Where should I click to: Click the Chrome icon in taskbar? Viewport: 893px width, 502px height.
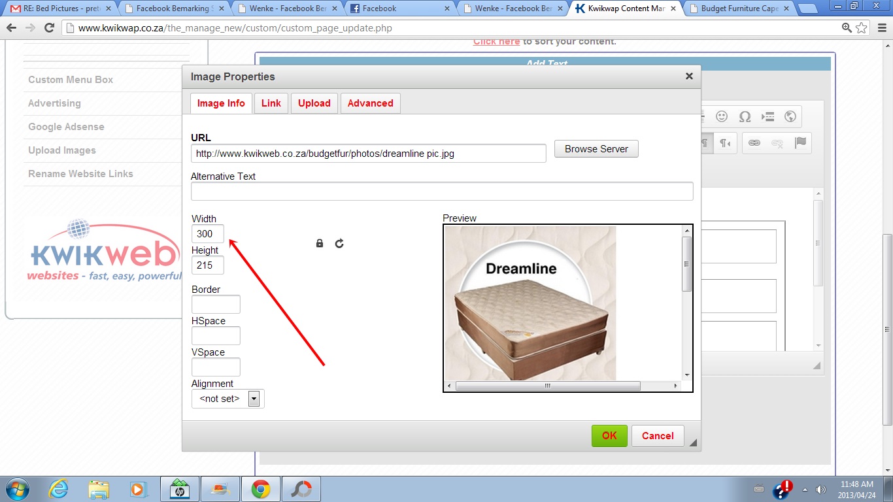(261, 489)
